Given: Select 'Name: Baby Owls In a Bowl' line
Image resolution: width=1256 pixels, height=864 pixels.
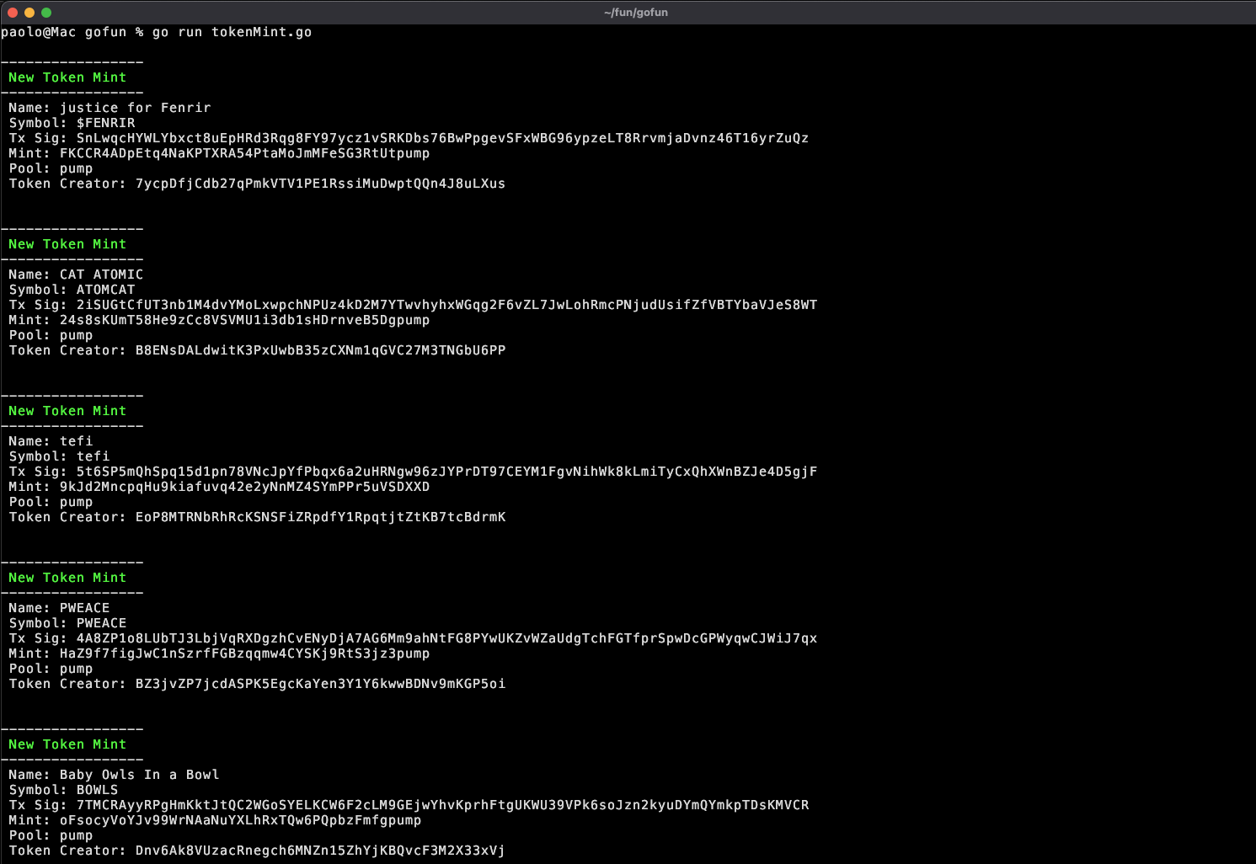Looking at the screenshot, I should (114, 775).
